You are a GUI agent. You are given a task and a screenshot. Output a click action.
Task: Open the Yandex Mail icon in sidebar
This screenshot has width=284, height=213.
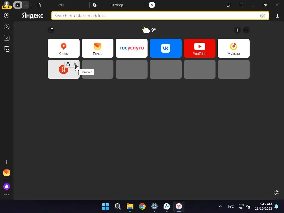[7, 173]
